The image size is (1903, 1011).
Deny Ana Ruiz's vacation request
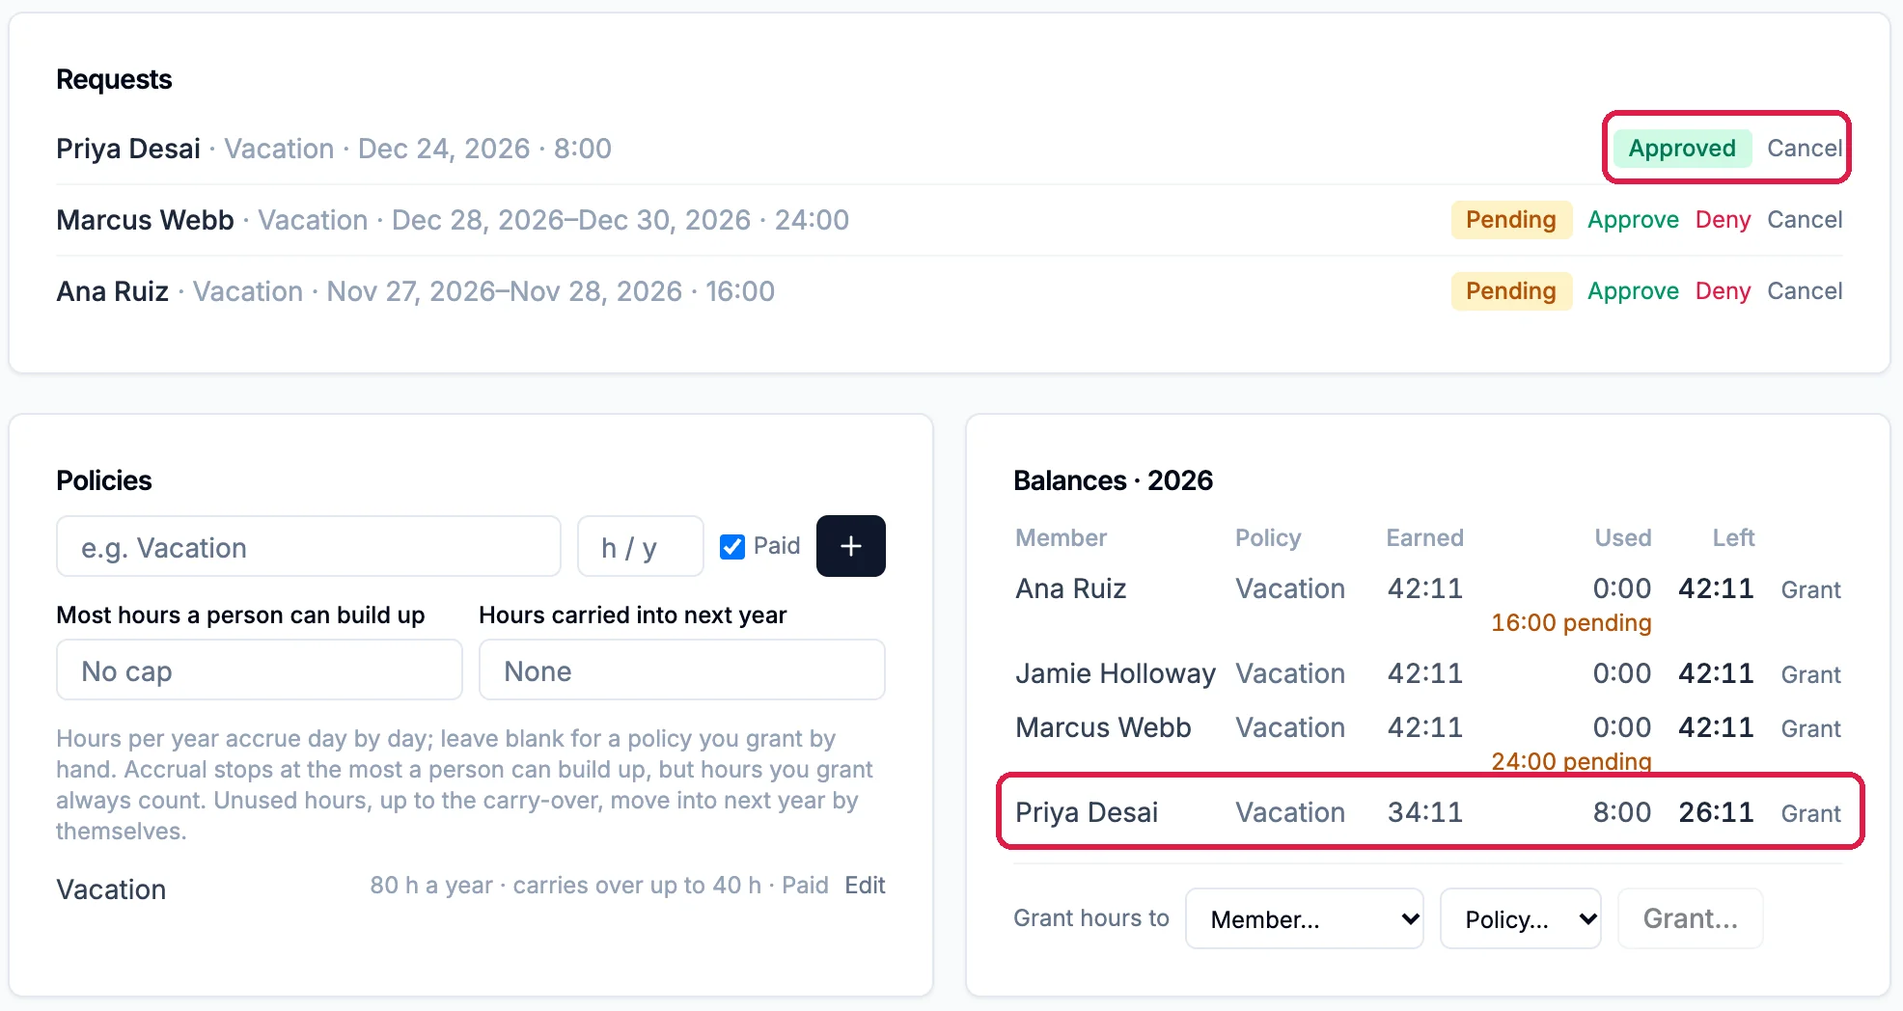1723,291
